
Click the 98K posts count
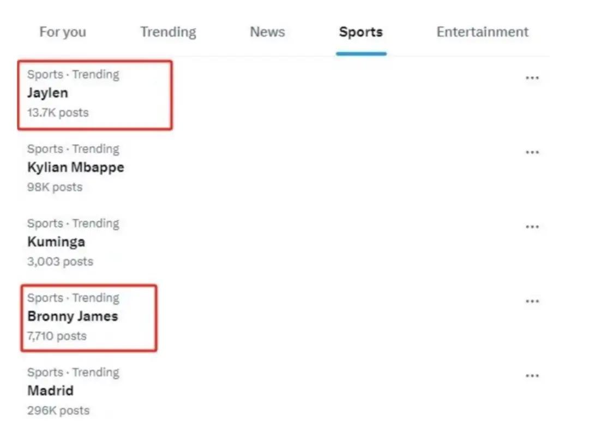pyautogui.click(x=55, y=187)
